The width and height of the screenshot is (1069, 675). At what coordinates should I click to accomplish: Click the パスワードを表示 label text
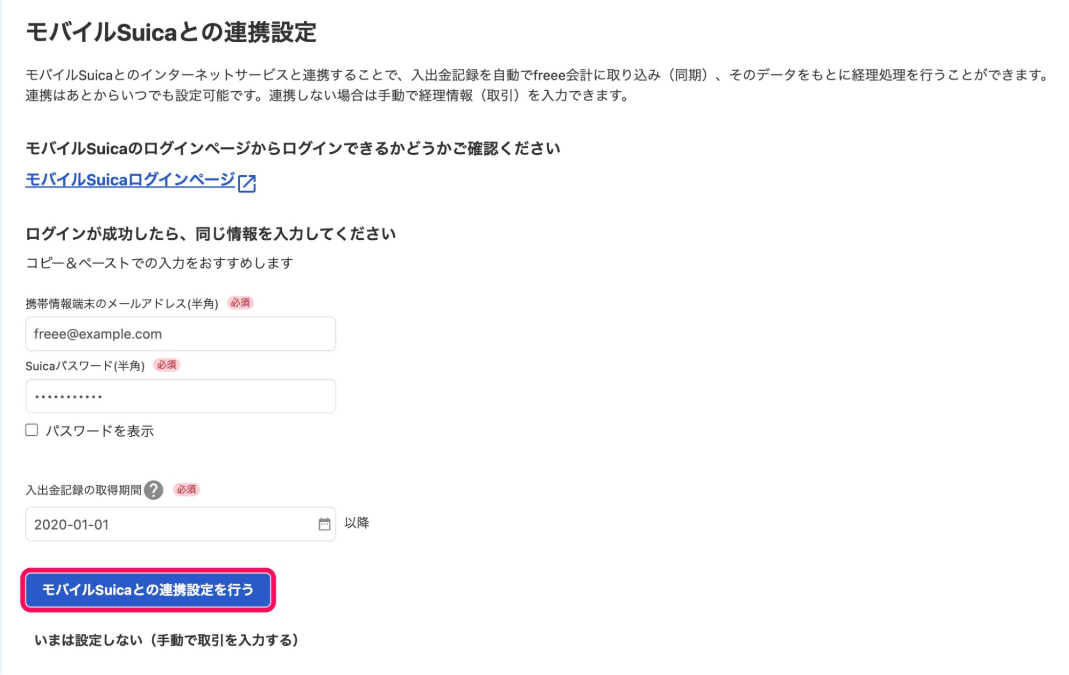pyautogui.click(x=99, y=431)
